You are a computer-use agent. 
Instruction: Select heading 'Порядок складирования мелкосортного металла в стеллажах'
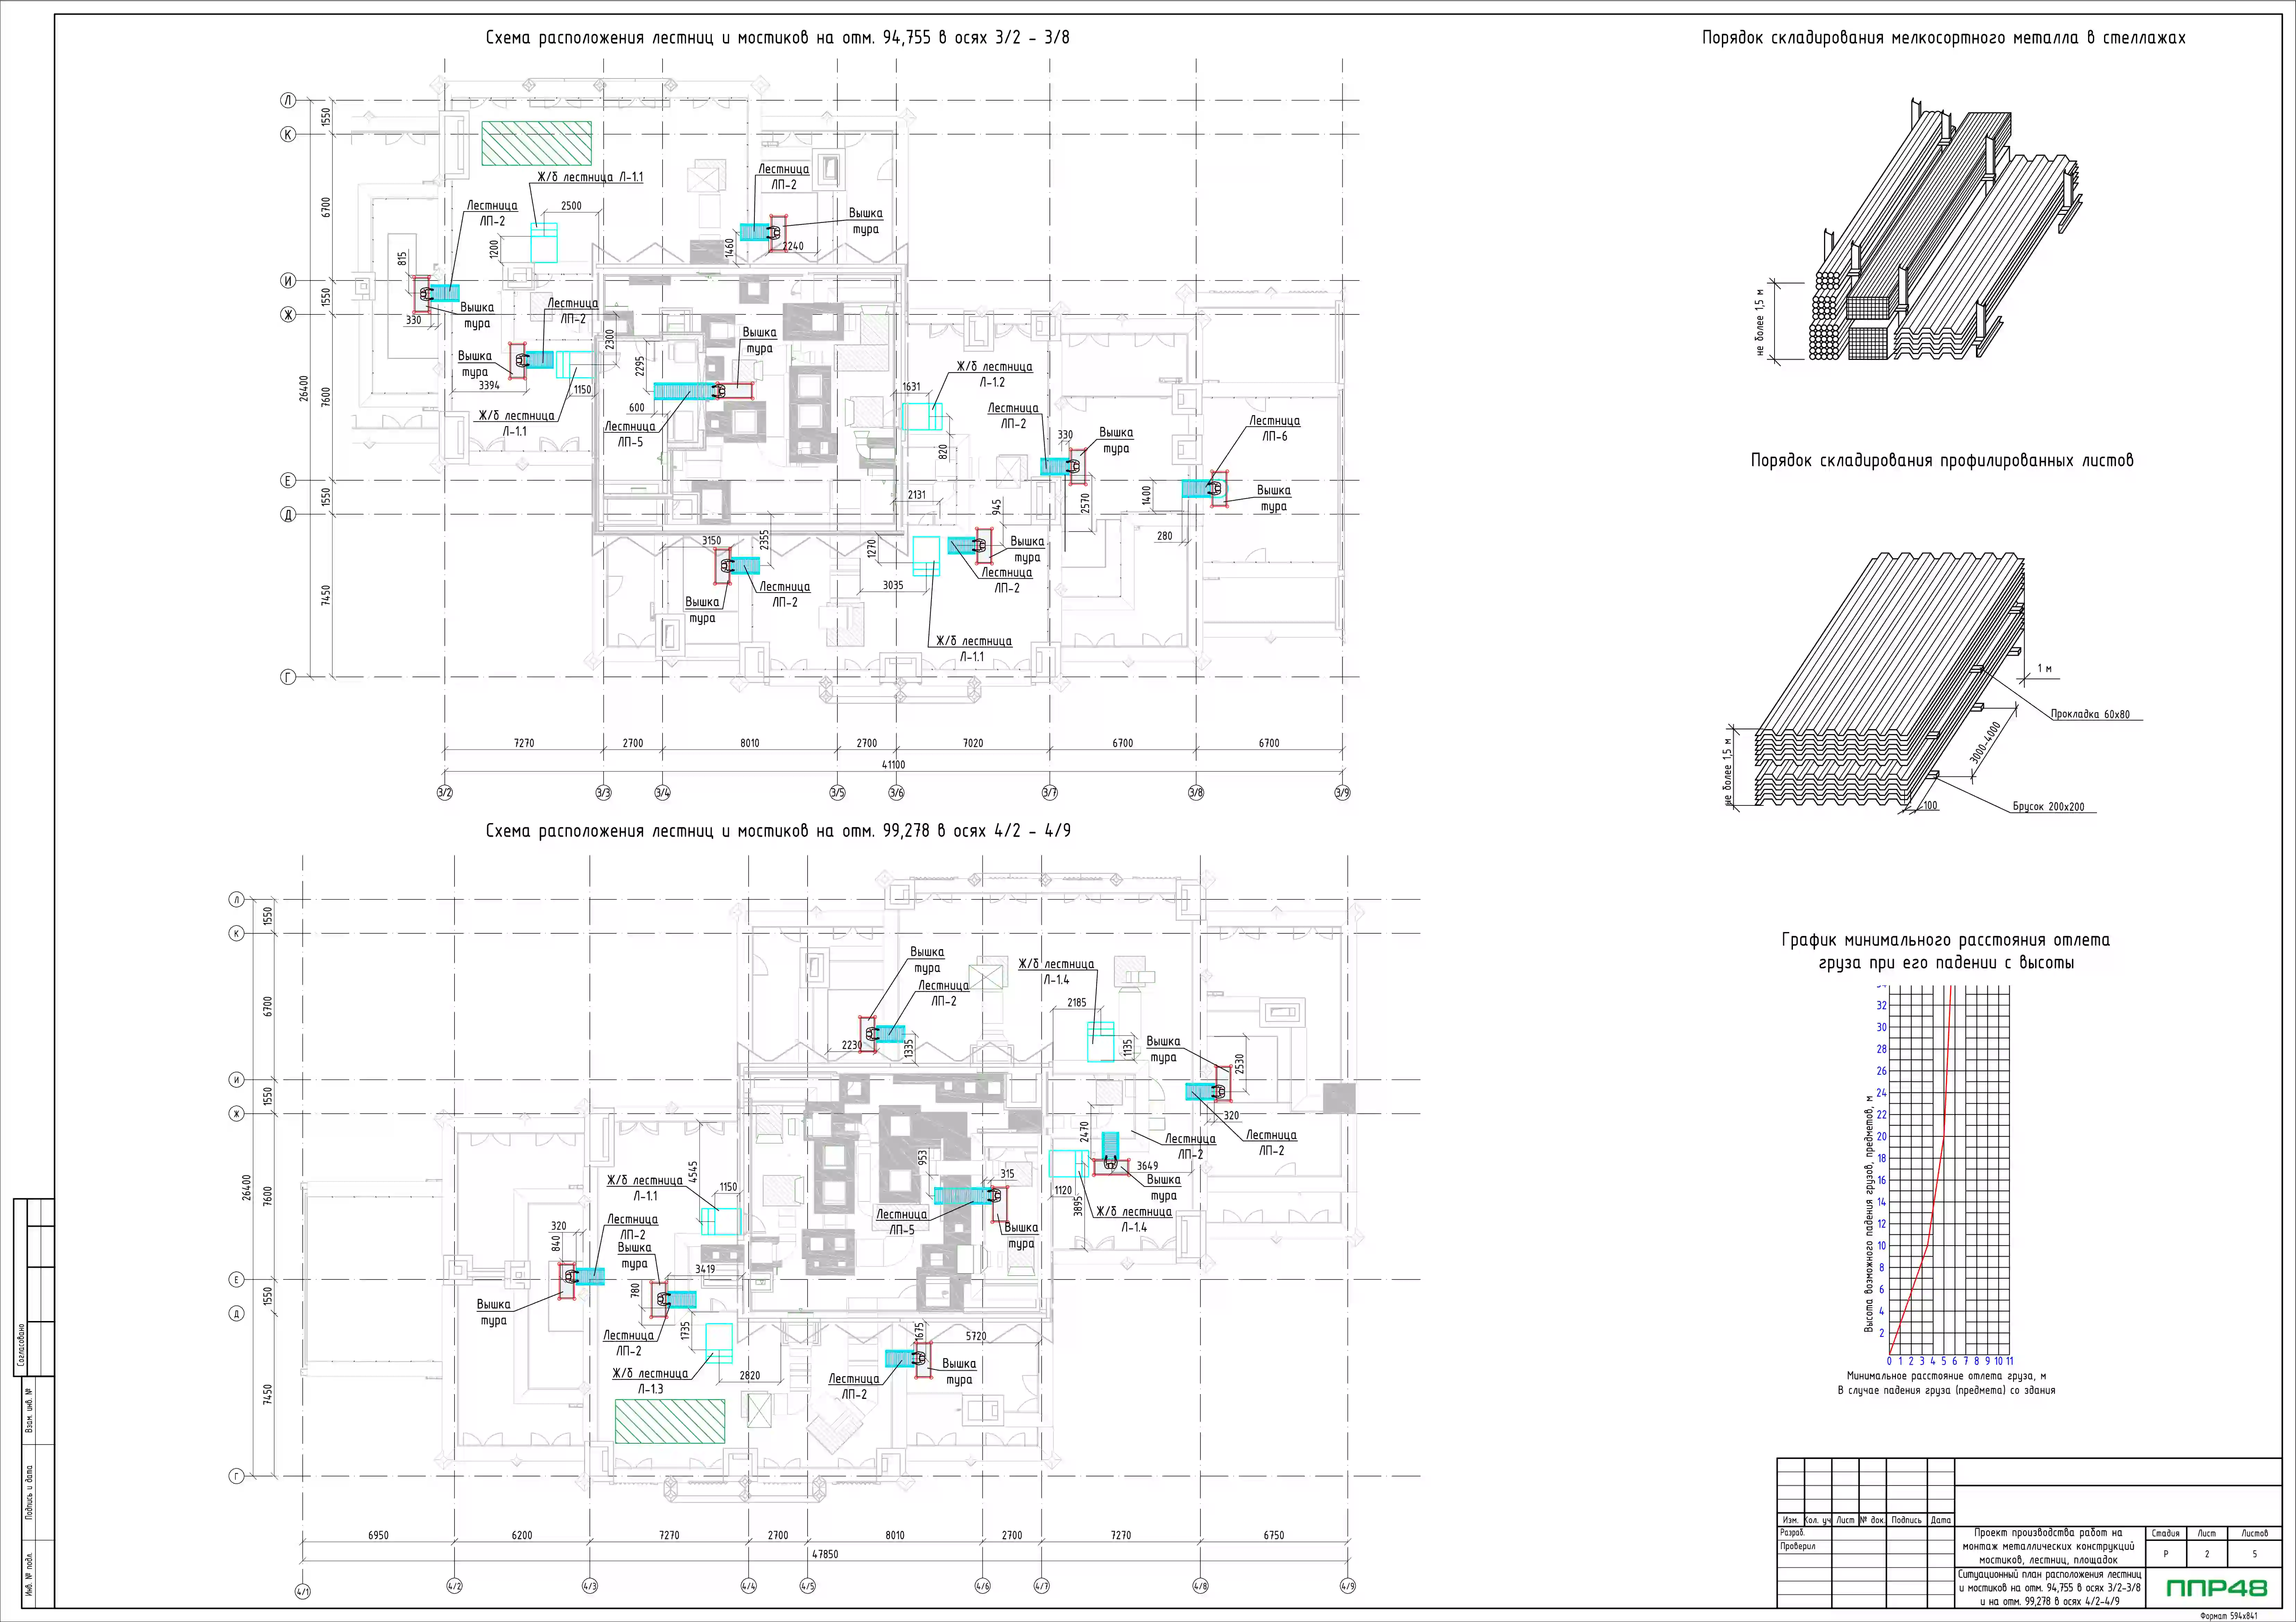[1944, 38]
